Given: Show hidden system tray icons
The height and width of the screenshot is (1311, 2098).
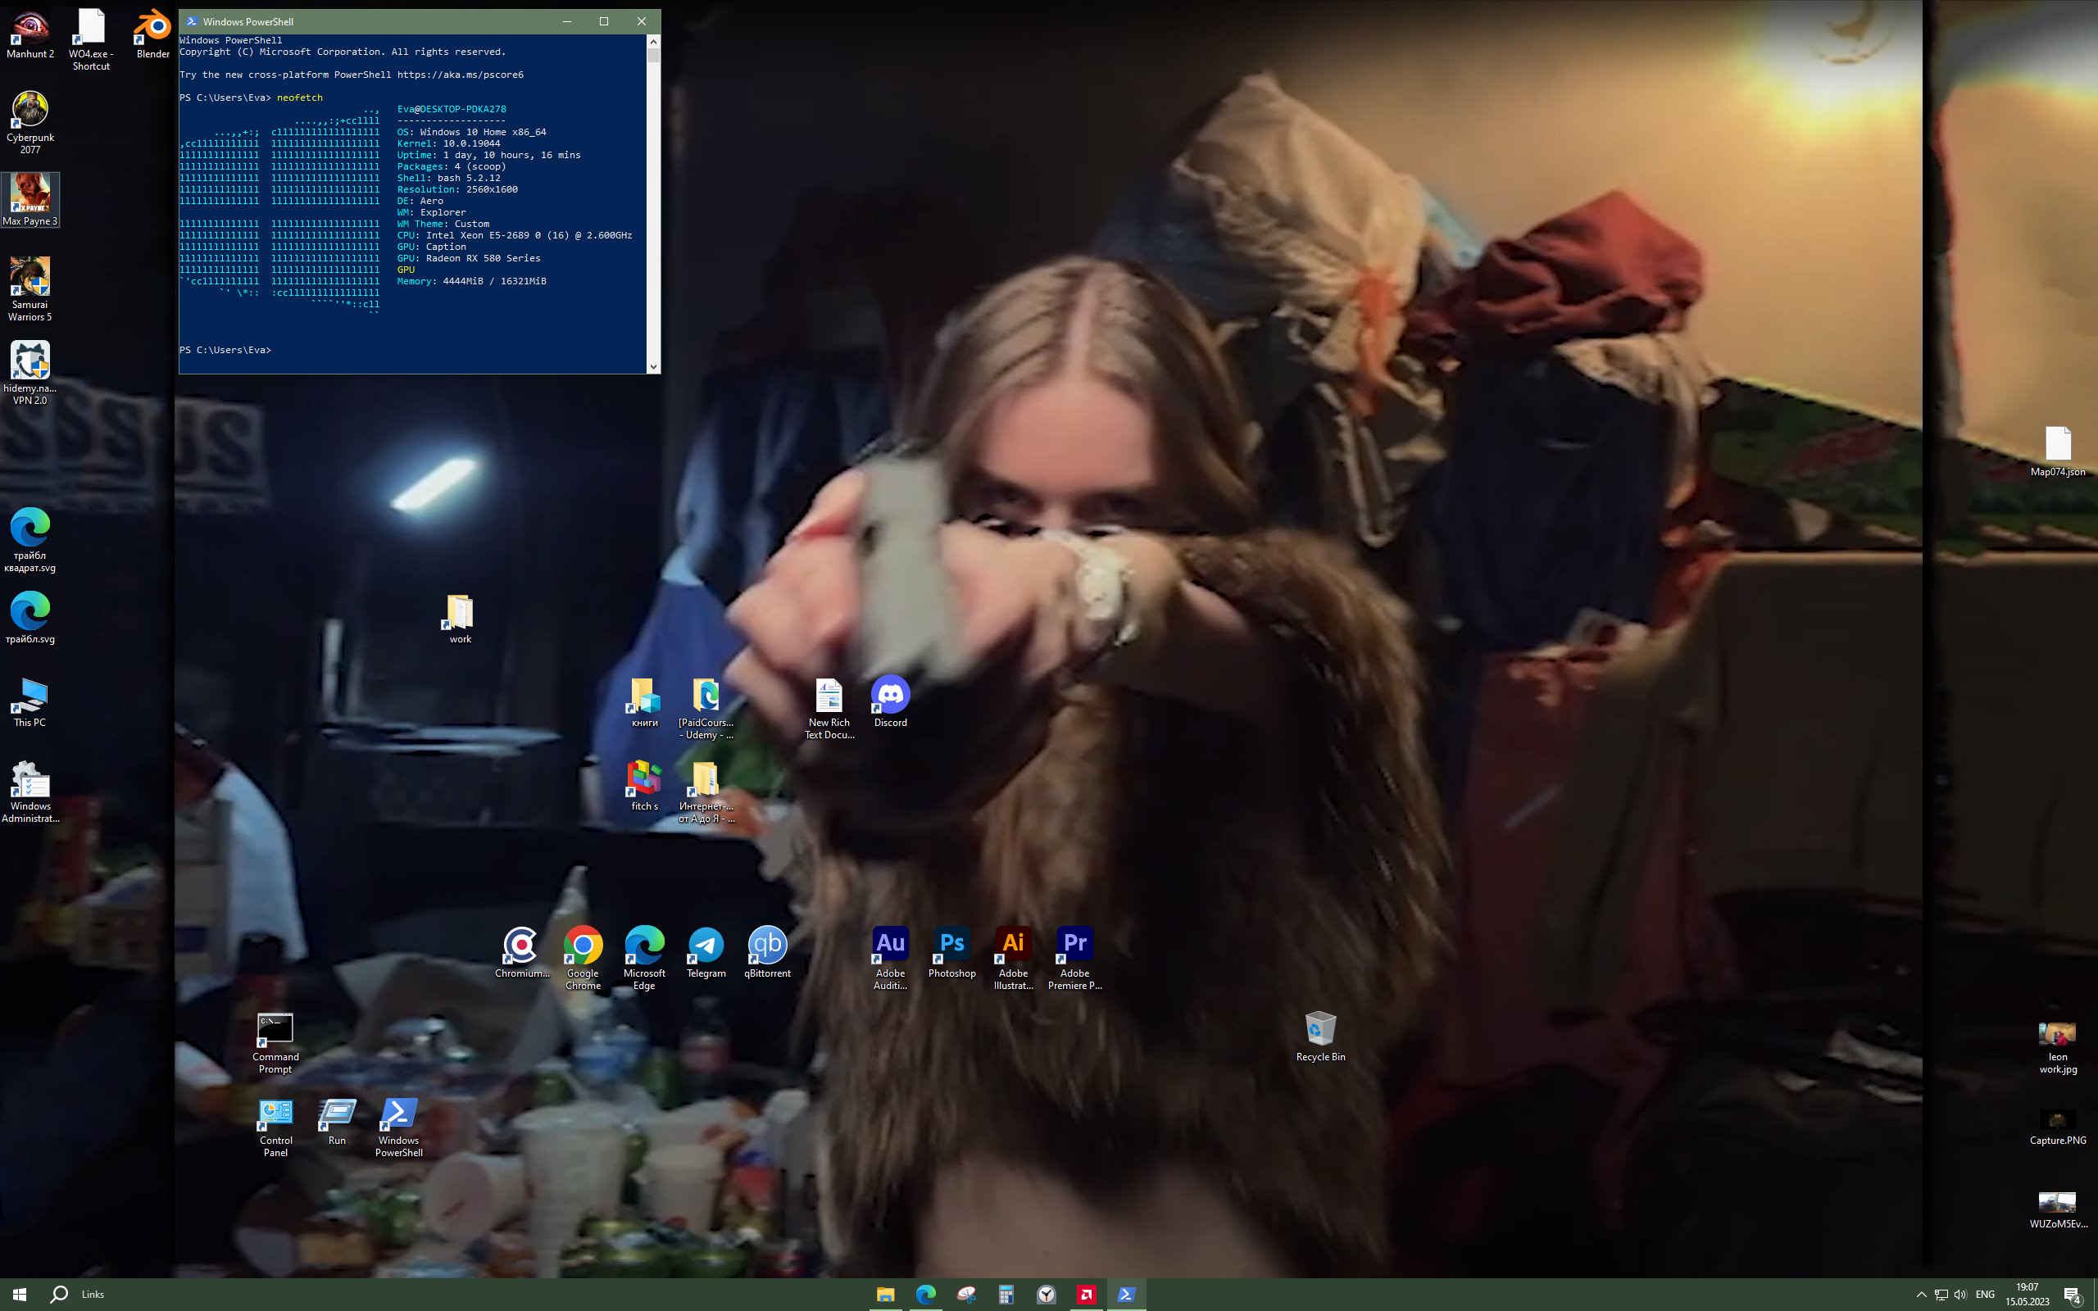Looking at the screenshot, I should [x=1921, y=1295].
